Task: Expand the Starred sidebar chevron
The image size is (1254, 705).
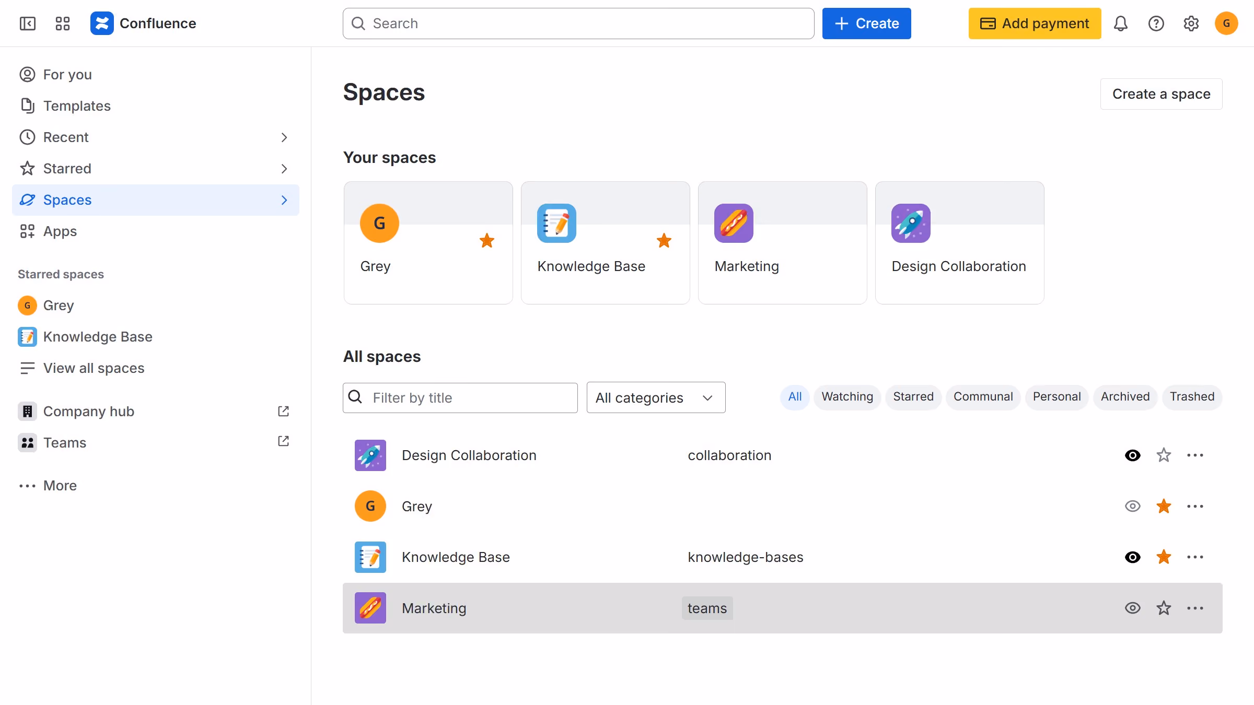Action: click(x=284, y=169)
